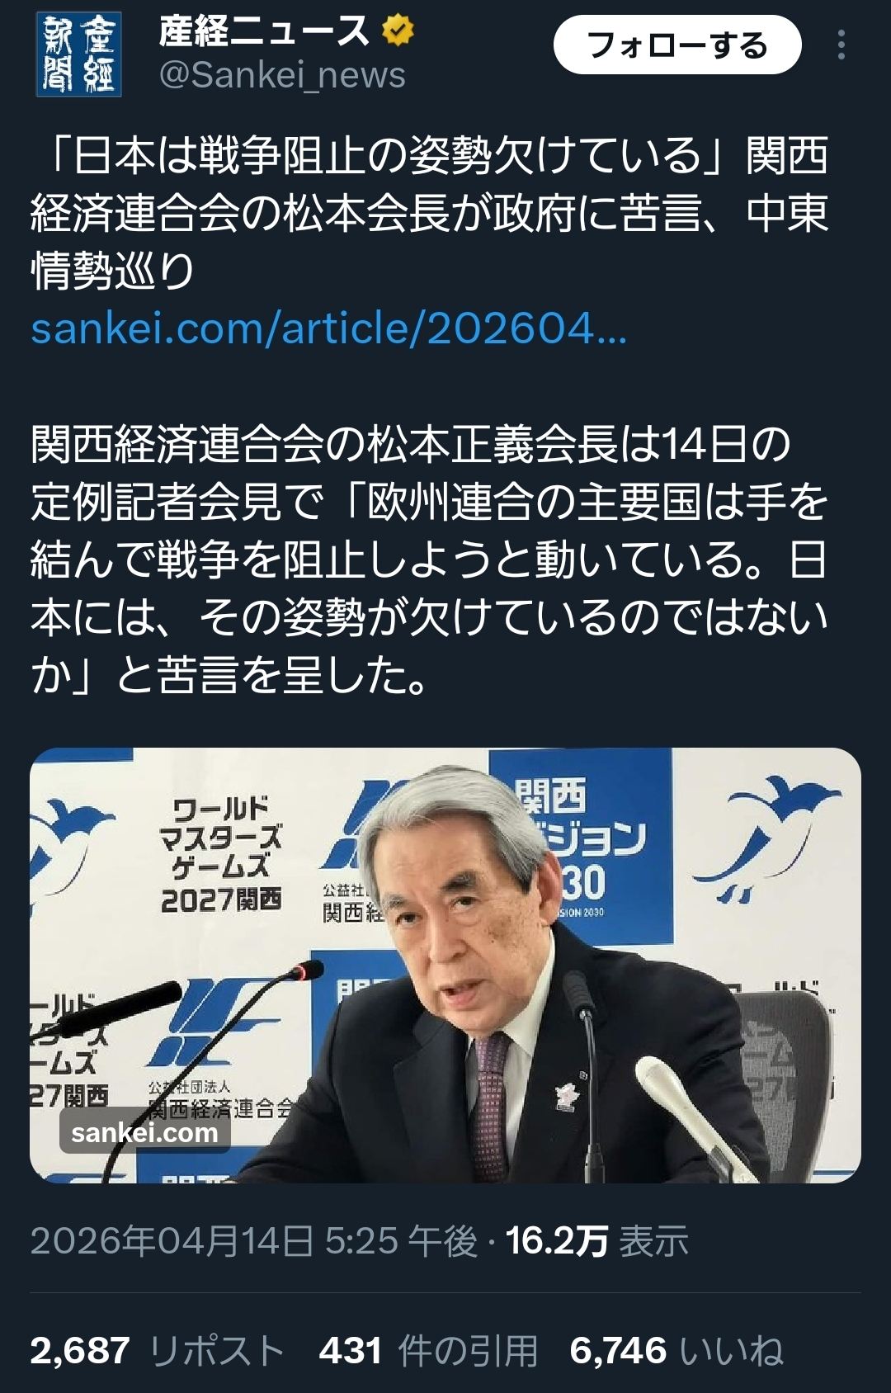Tap the フォローする follow button
Screen dimensions: 891x1393
pos(677,45)
